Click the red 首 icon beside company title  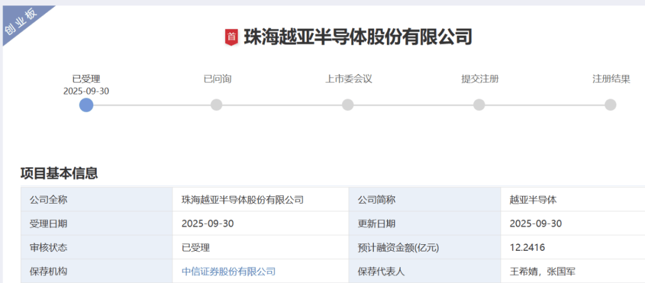pos(231,37)
